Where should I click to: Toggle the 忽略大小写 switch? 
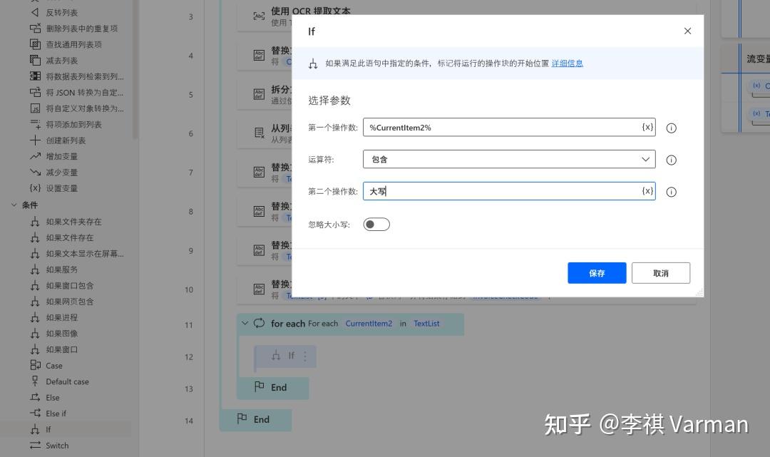[376, 224]
